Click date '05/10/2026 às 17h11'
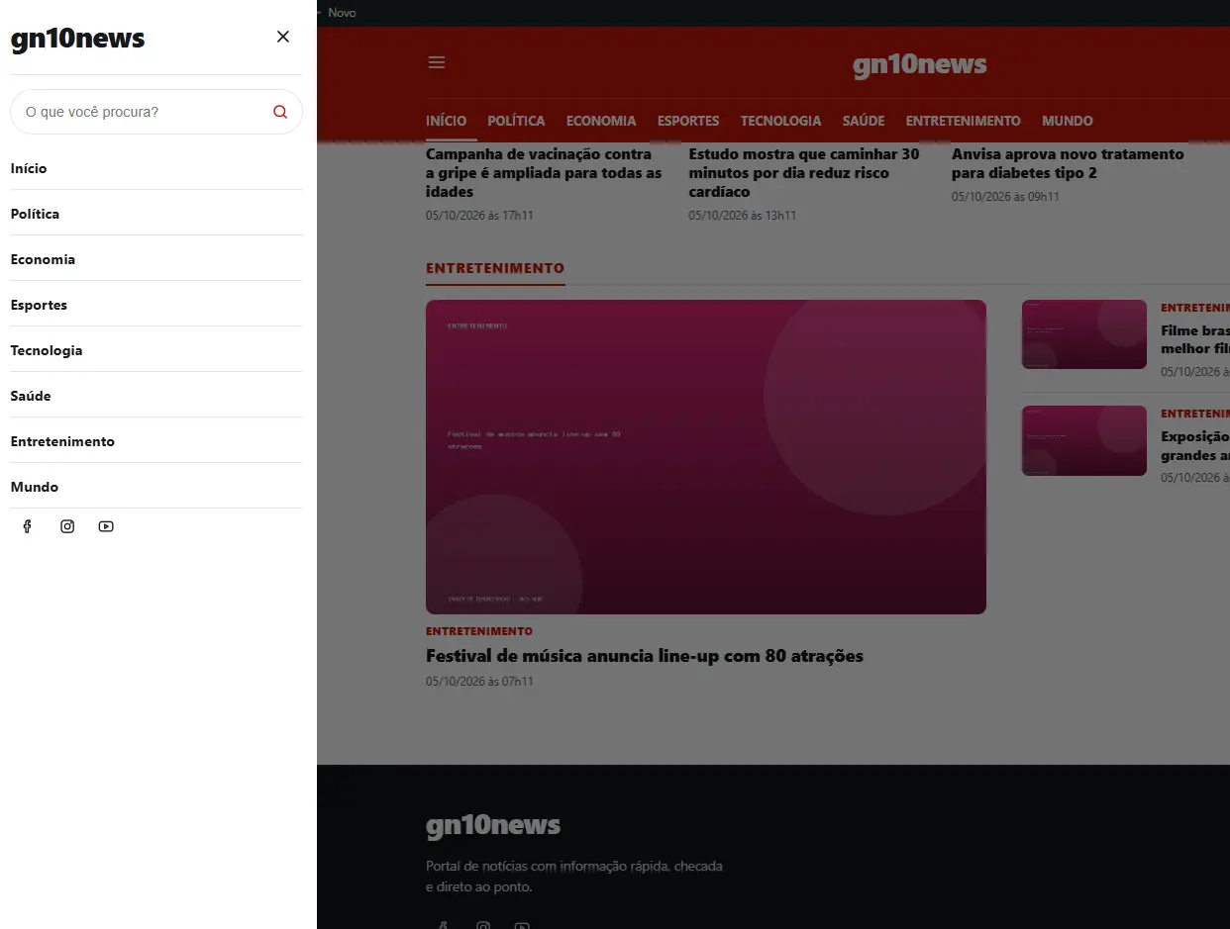 click(x=479, y=216)
